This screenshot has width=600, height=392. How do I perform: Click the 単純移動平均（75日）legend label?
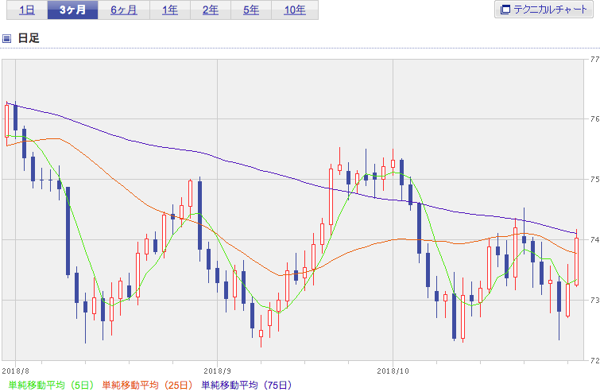click(x=247, y=385)
